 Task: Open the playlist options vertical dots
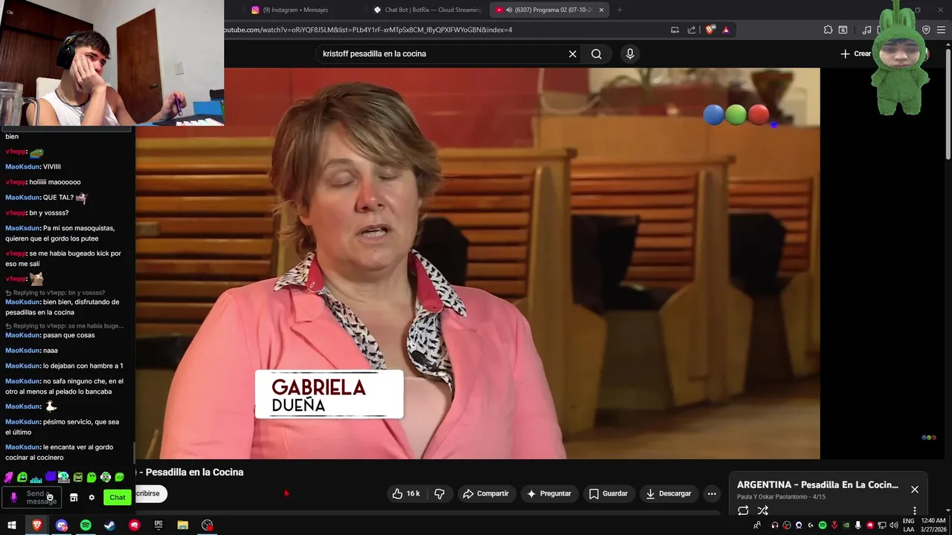click(915, 510)
